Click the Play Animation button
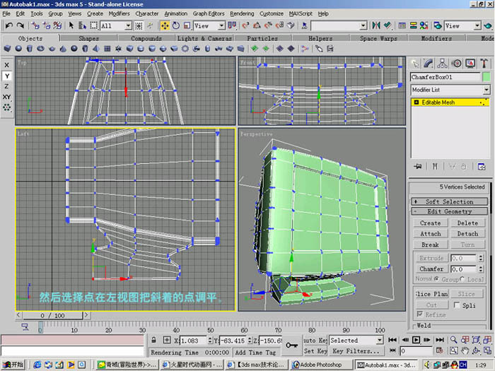 click(x=416, y=340)
